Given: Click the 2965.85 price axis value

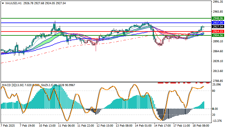Looking at the screenshot, I should coord(218,12).
